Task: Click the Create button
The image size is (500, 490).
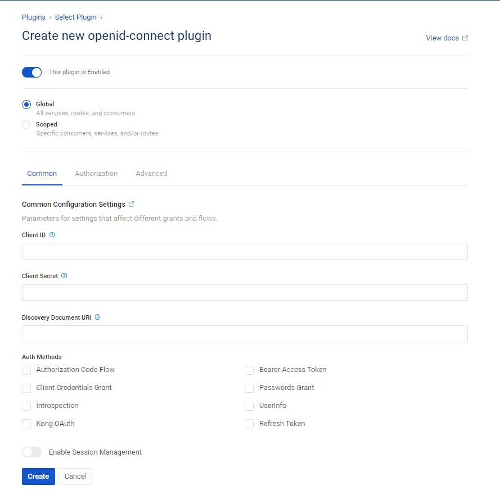Action: (x=38, y=477)
